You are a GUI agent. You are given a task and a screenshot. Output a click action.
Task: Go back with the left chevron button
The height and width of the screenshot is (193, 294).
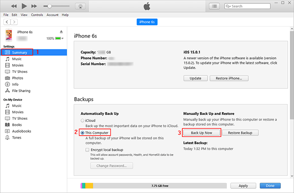[x=7, y=22]
